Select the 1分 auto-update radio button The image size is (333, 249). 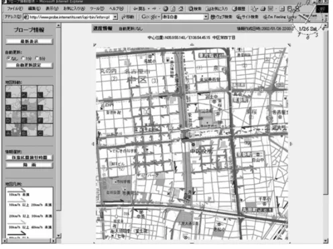pyautogui.click(x=23, y=58)
